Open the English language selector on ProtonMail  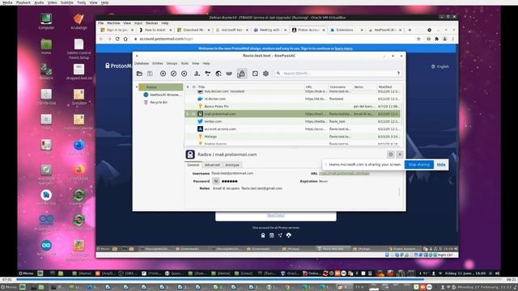click(x=440, y=66)
